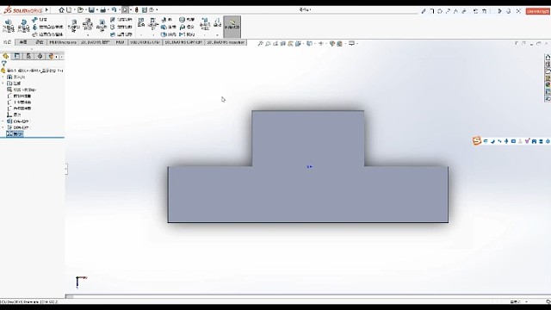The image size is (551, 310).
Task: Select the Boundary Cut tool
Action: click(121, 34)
